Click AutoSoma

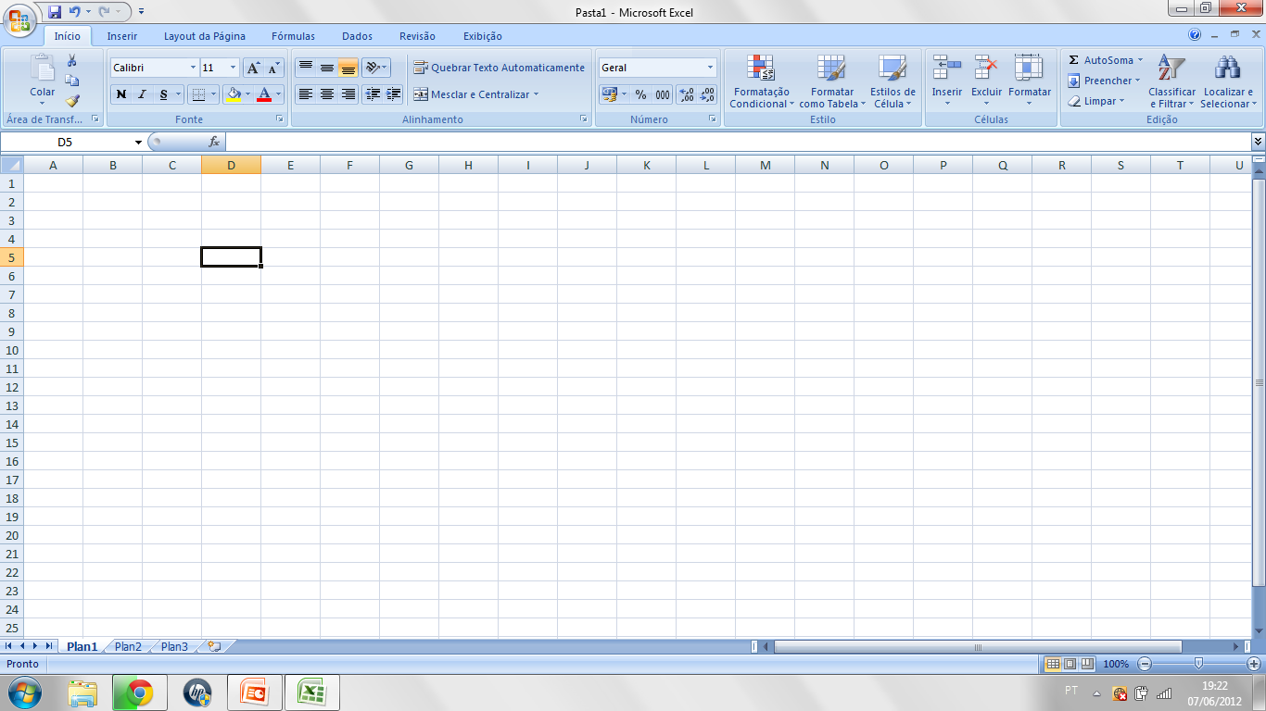[1102, 60]
